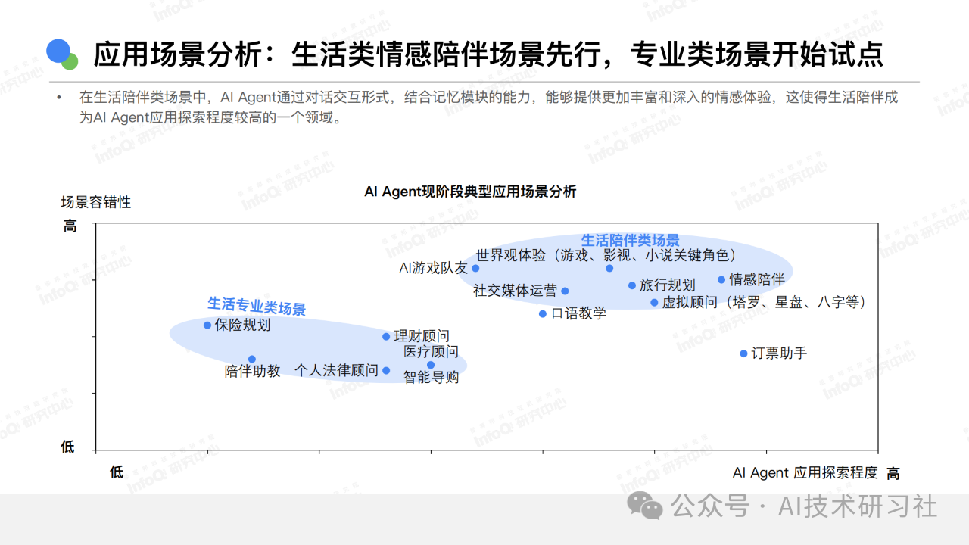The height and width of the screenshot is (545, 969).
Task: Click the 生活专业类场景 group heading
Action: click(257, 307)
